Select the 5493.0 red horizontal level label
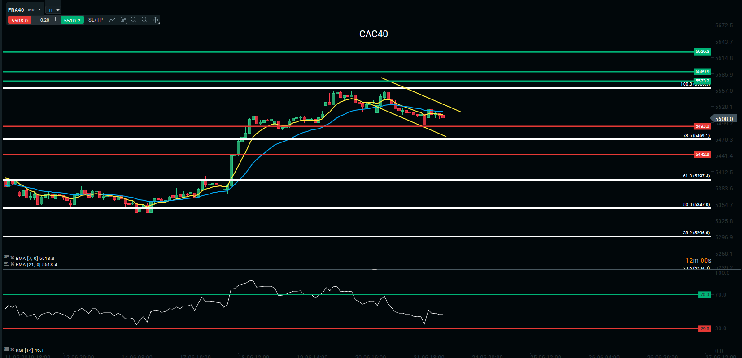This screenshot has width=742, height=358. tap(702, 126)
